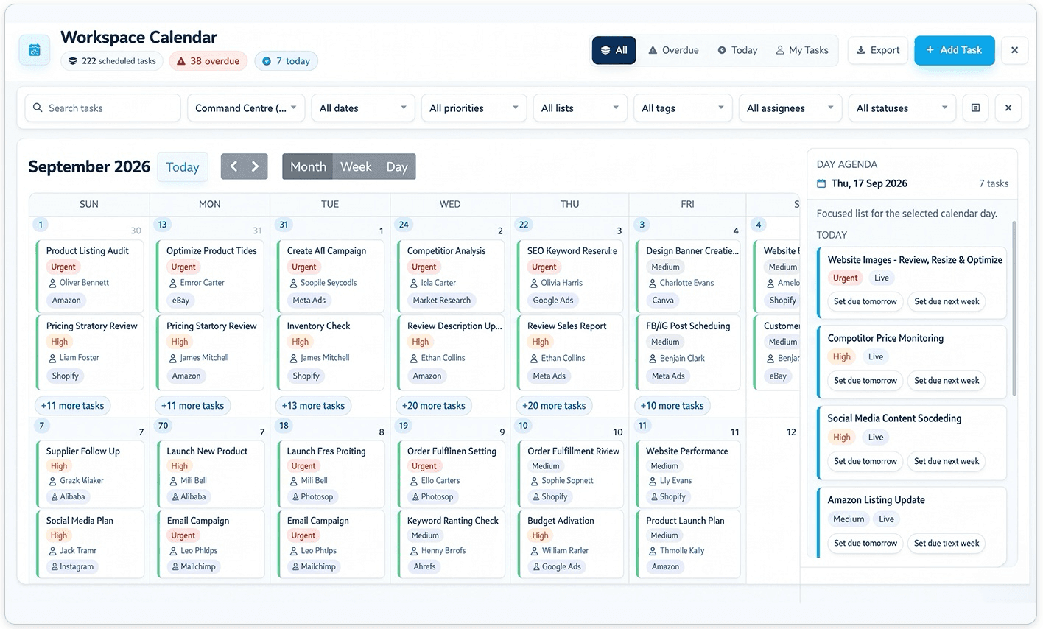Clear filters with the X beside the filter dropdowns

click(x=1008, y=108)
